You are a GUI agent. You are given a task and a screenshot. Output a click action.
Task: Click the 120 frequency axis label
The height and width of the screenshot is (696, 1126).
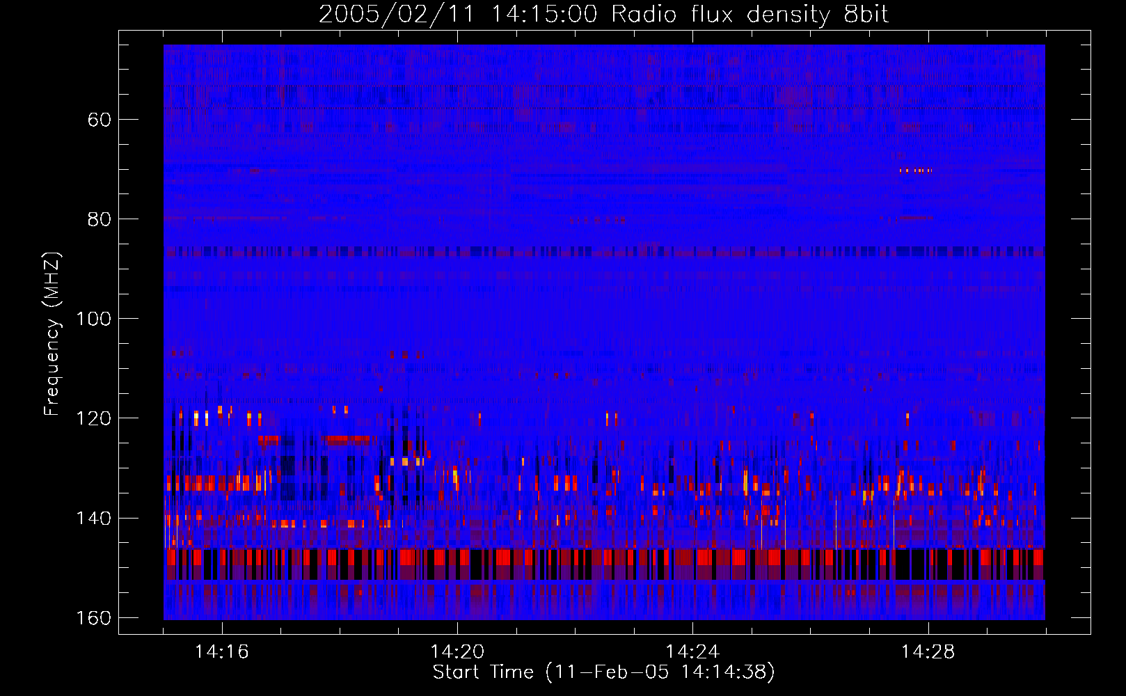click(x=93, y=418)
